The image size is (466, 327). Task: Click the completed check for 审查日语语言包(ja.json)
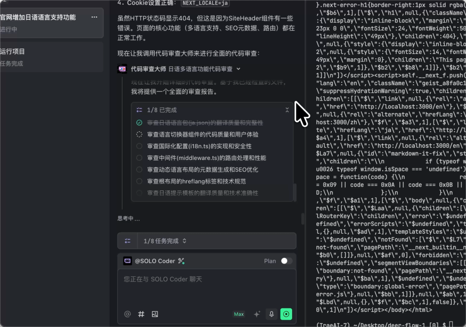click(139, 123)
